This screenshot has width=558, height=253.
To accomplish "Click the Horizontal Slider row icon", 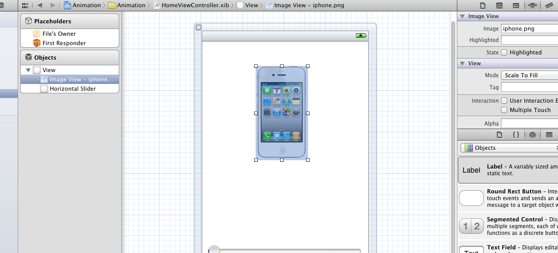I will pyautogui.click(x=44, y=89).
